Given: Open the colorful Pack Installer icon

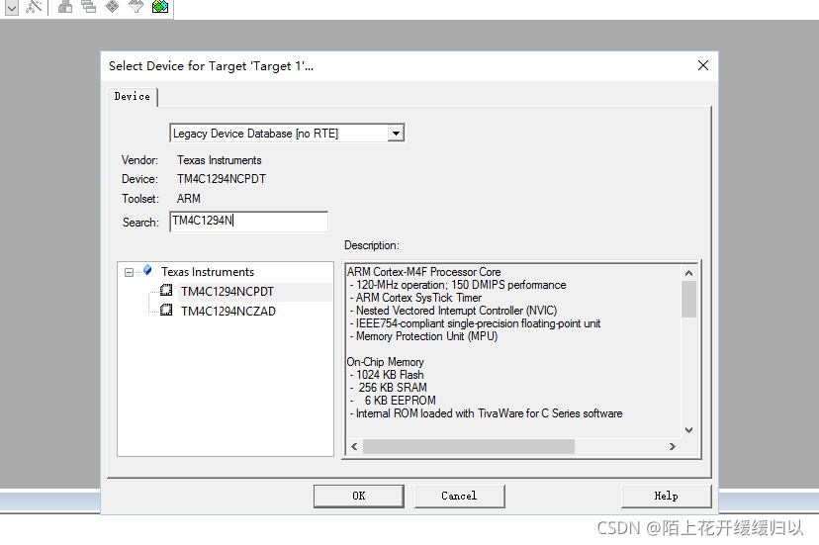Looking at the screenshot, I should click(x=160, y=6).
